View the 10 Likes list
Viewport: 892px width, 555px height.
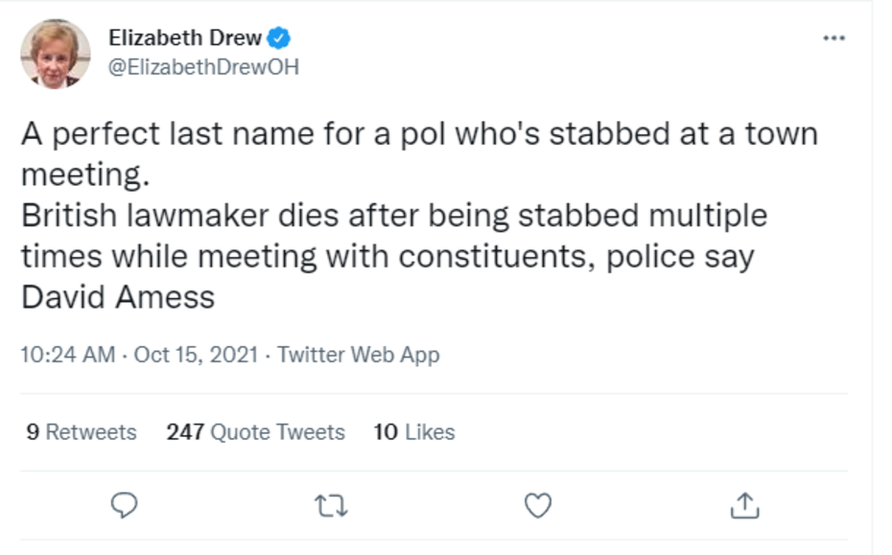[414, 432]
